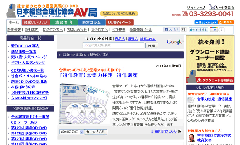Viewport: 240px width, 145px height.
Task: Open the cart icon カートを見る
Action: point(222,7)
